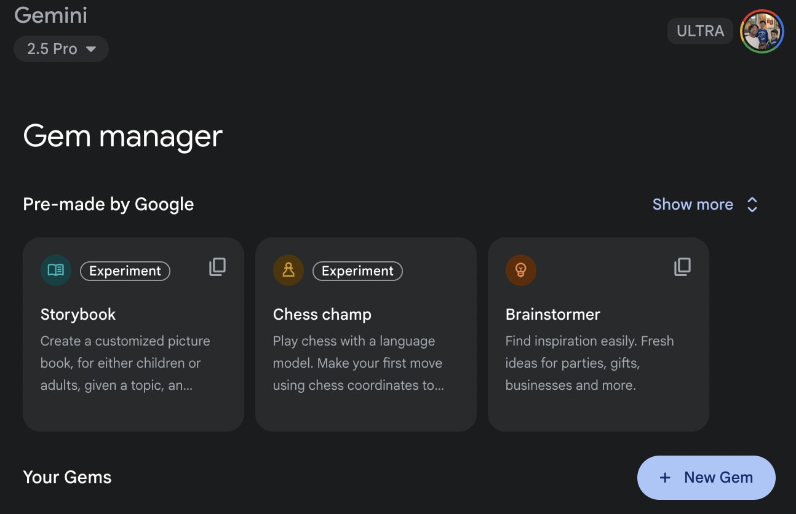Viewport: 796px width, 514px height.
Task: Copy the Storybook gem
Action: coord(217,267)
